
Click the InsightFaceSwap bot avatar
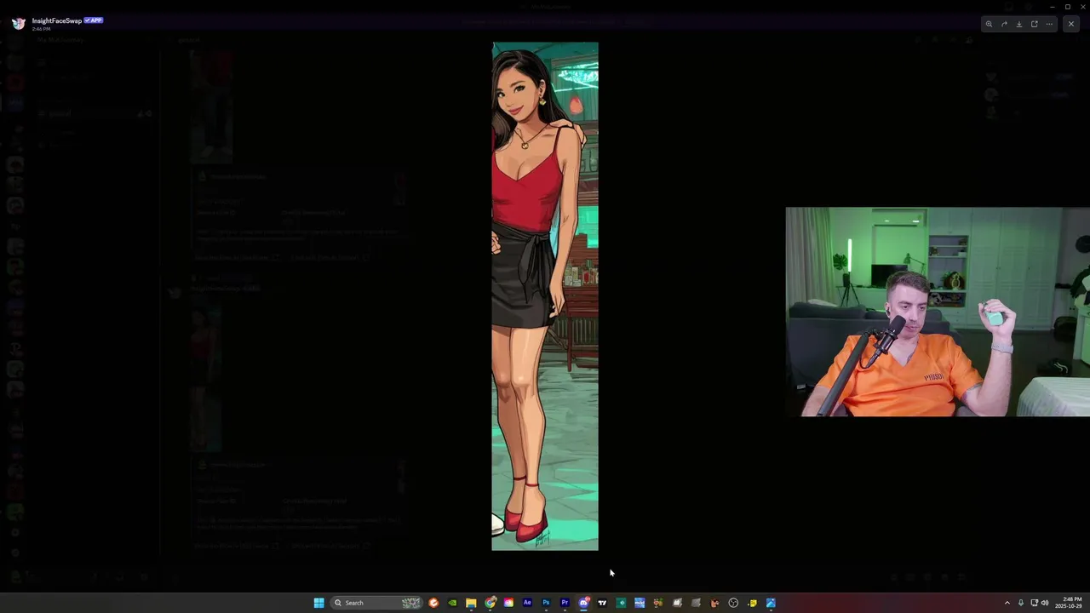(x=18, y=24)
